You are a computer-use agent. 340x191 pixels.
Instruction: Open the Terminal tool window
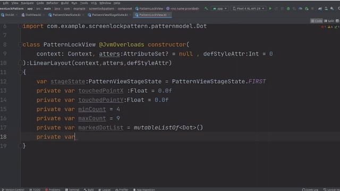pyautogui.click(x=72, y=189)
